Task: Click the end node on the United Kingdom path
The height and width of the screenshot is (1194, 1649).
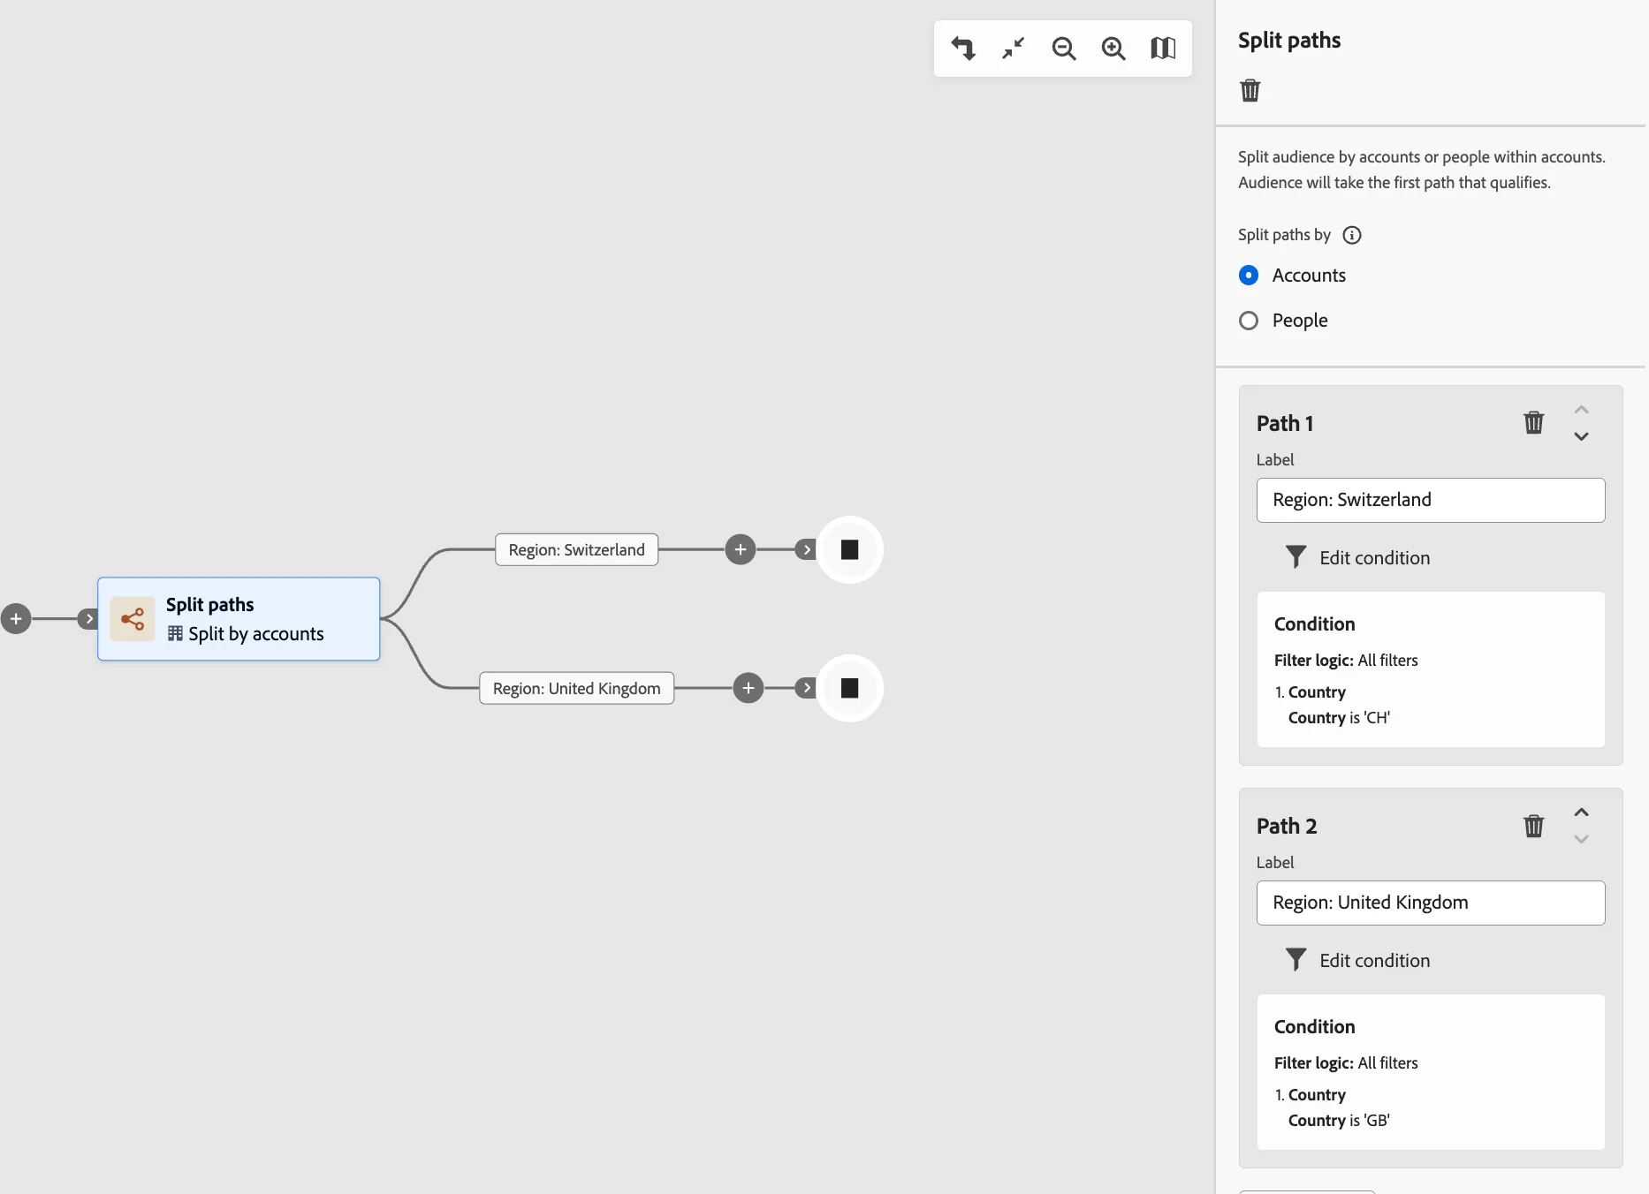Action: (x=849, y=688)
